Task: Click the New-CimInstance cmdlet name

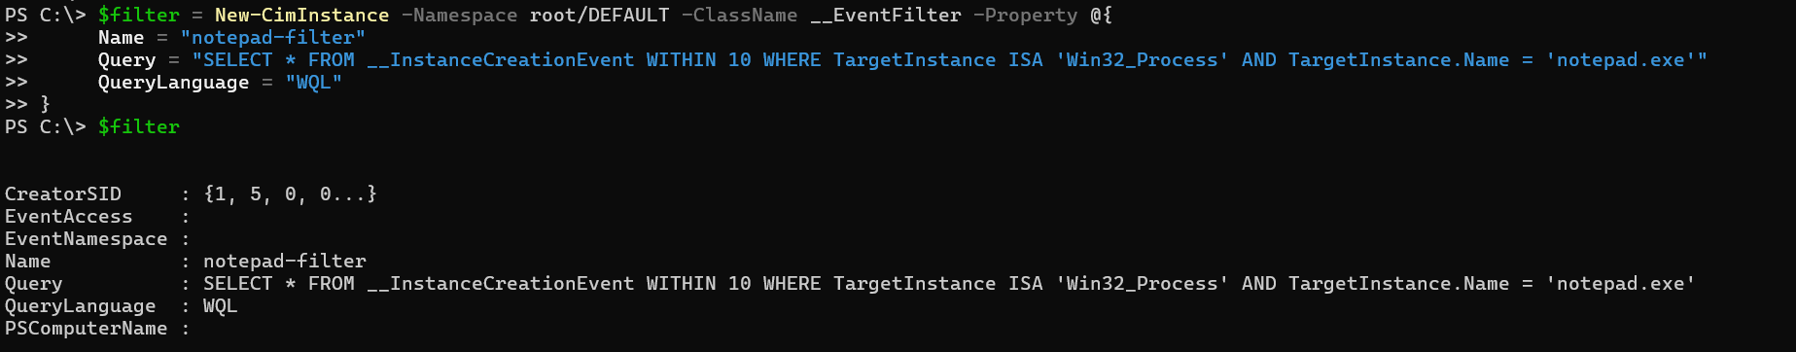Action: click(302, 16)
